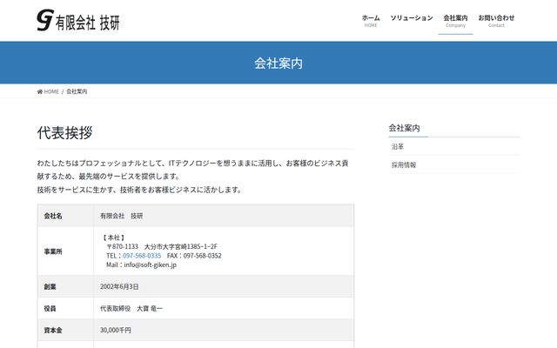Click the home icon in breadcrumb
This screenshot has height=348, width=557.
click(x=40, y=91)
